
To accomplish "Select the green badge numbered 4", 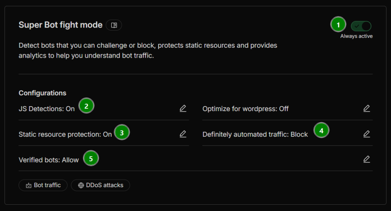I will pyautogui.click(x=321, y=130).
